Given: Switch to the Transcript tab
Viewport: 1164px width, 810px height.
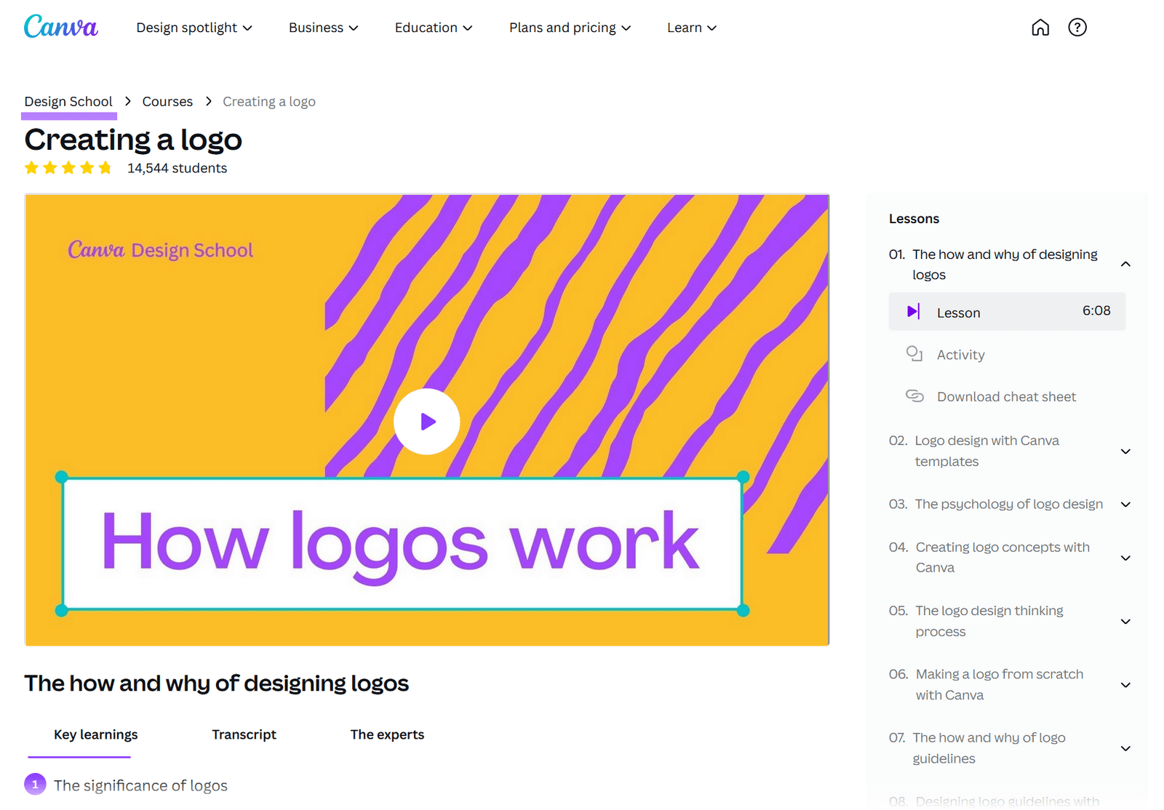Looking at the screenshot, I should [244, 734].
